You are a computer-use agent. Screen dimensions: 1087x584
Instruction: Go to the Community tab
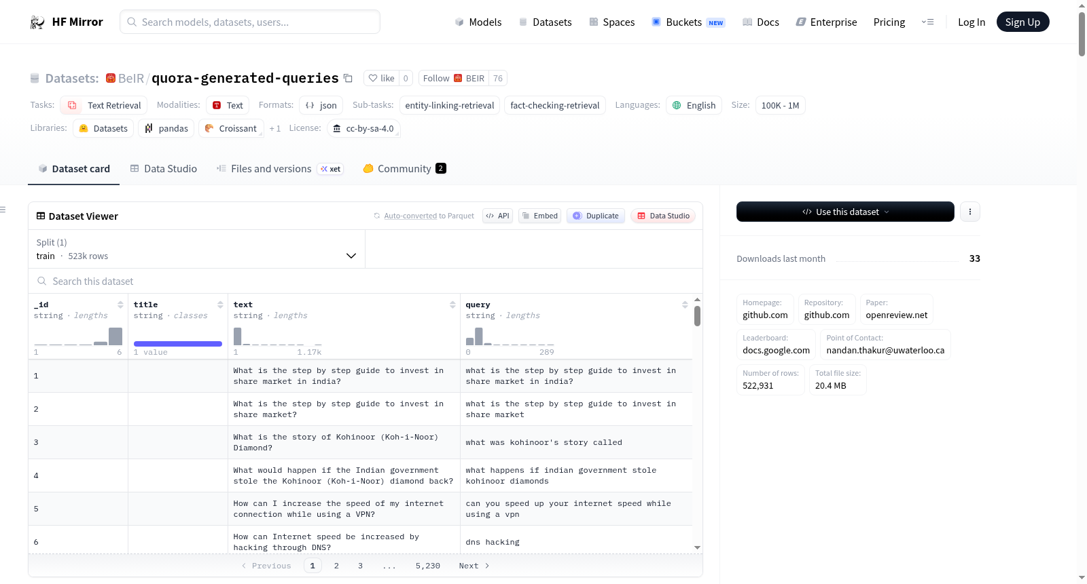(x=404, y=168)
